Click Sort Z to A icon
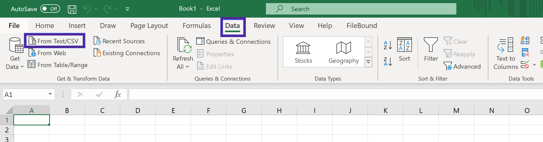This screenshot has width=543, height=142. tap(388, 62)
